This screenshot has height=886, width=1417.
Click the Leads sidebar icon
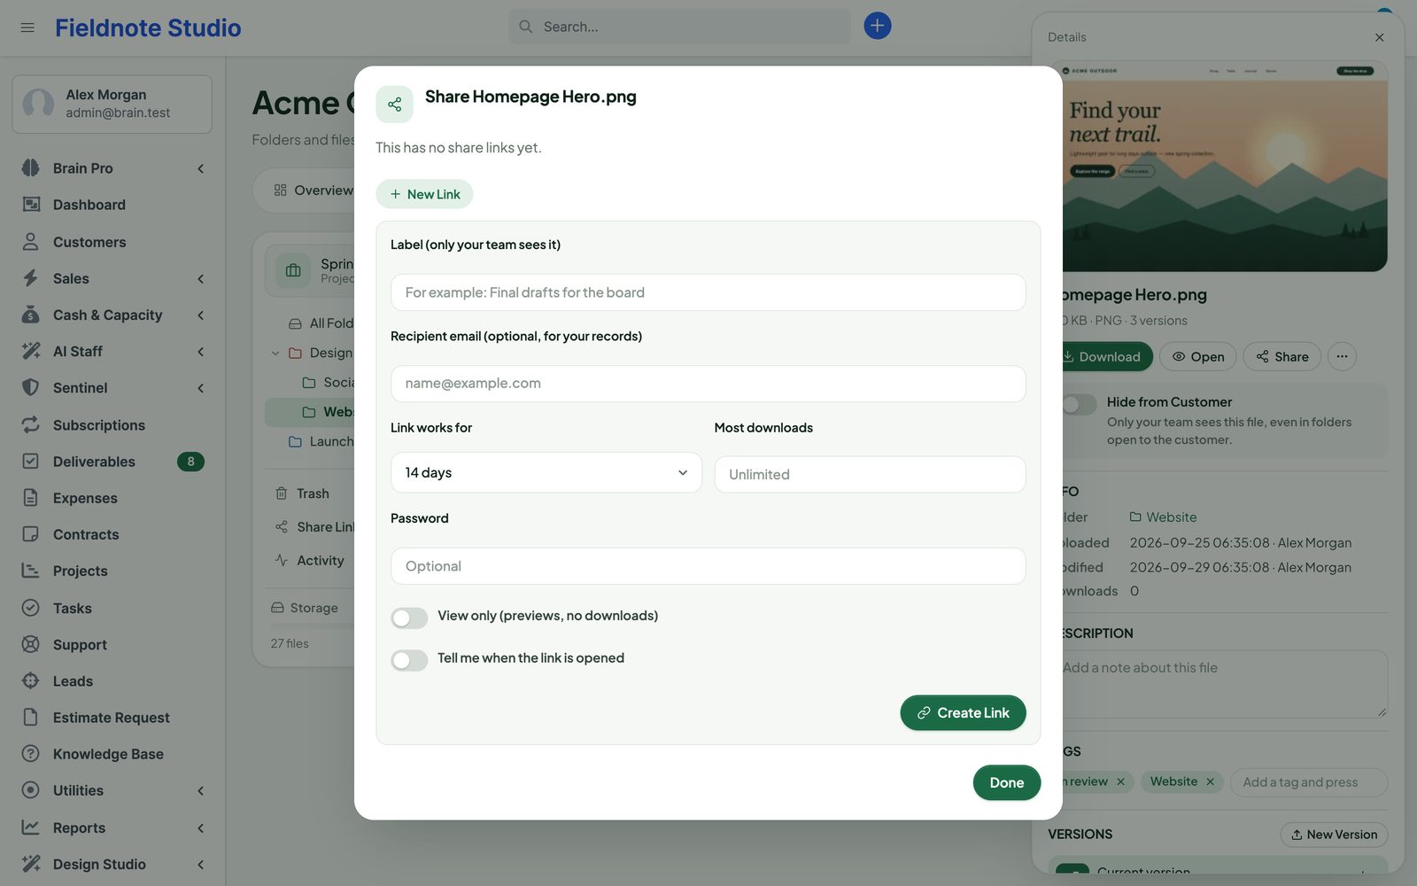(x=31, y=680)
